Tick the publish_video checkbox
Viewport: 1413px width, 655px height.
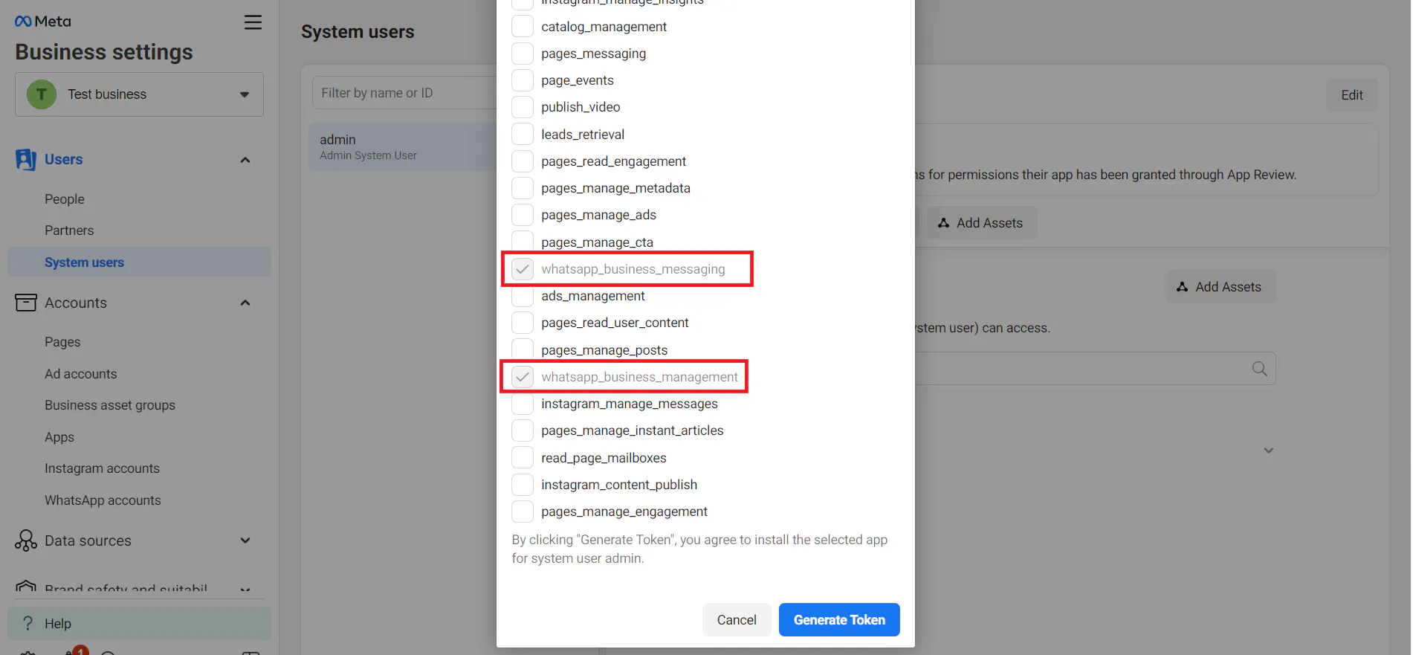point(523,107)
